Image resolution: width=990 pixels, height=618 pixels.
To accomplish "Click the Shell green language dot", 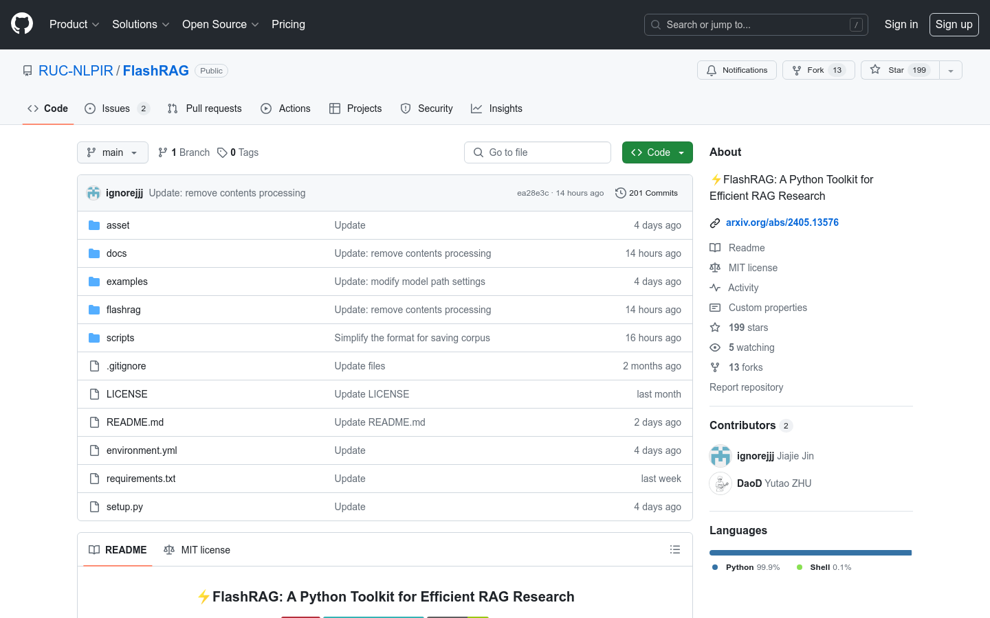I will coord(799,567).
